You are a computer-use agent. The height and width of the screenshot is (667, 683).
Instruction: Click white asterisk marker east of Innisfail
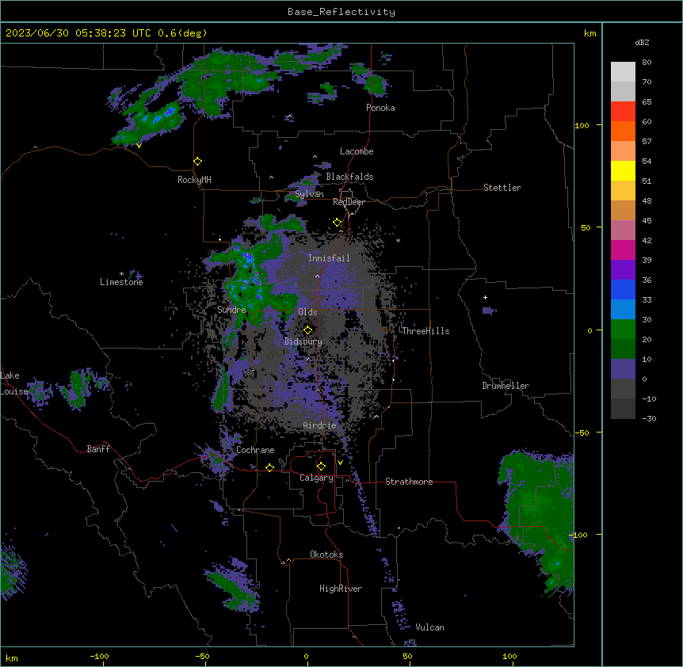[398, 240]
